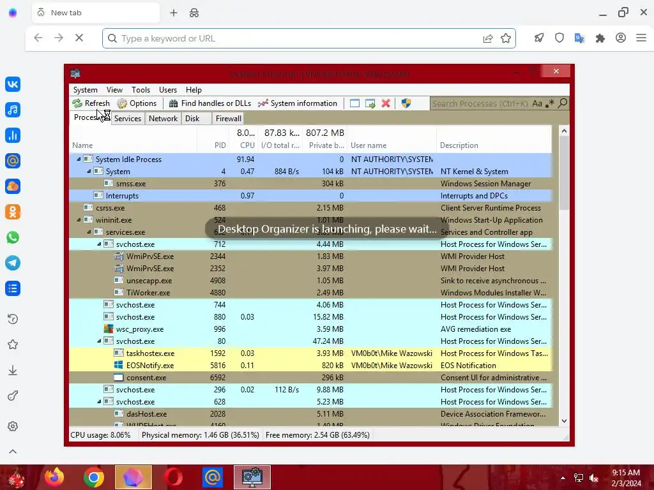
Task: Open the View menu
Action: (x=114, y=89)
